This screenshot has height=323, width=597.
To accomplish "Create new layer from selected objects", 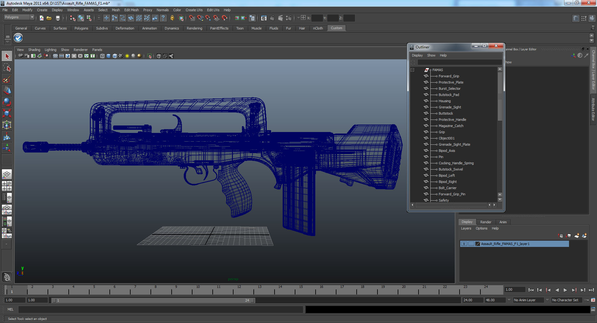I will pos(585,236).
